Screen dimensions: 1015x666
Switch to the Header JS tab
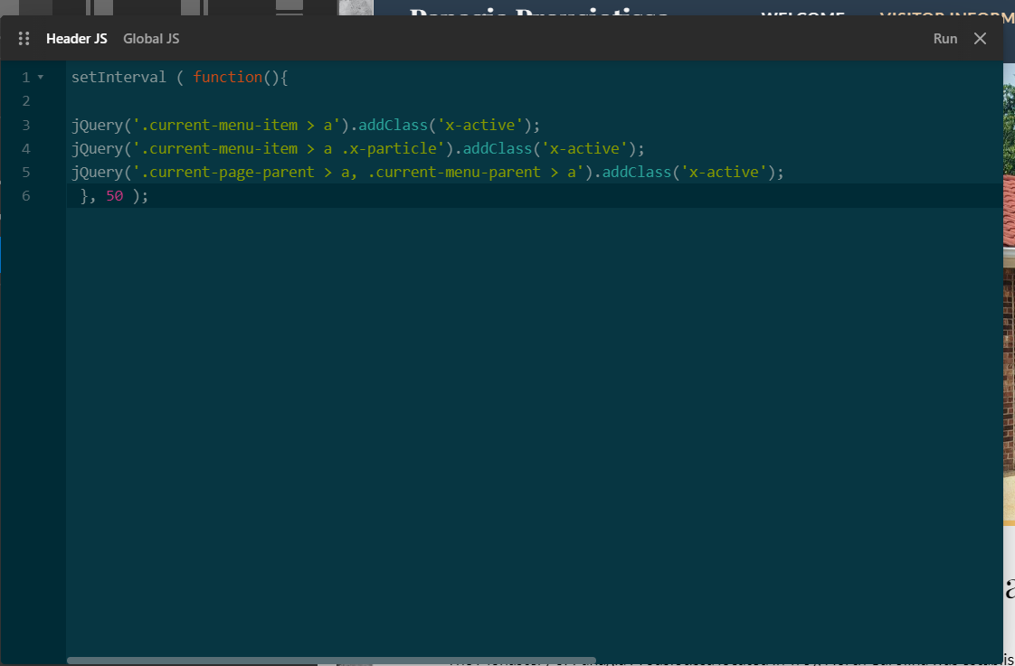[77, 39]
